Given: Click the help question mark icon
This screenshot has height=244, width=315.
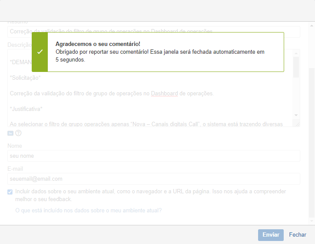Looking at the screenshot, I should tap(18, 133).
